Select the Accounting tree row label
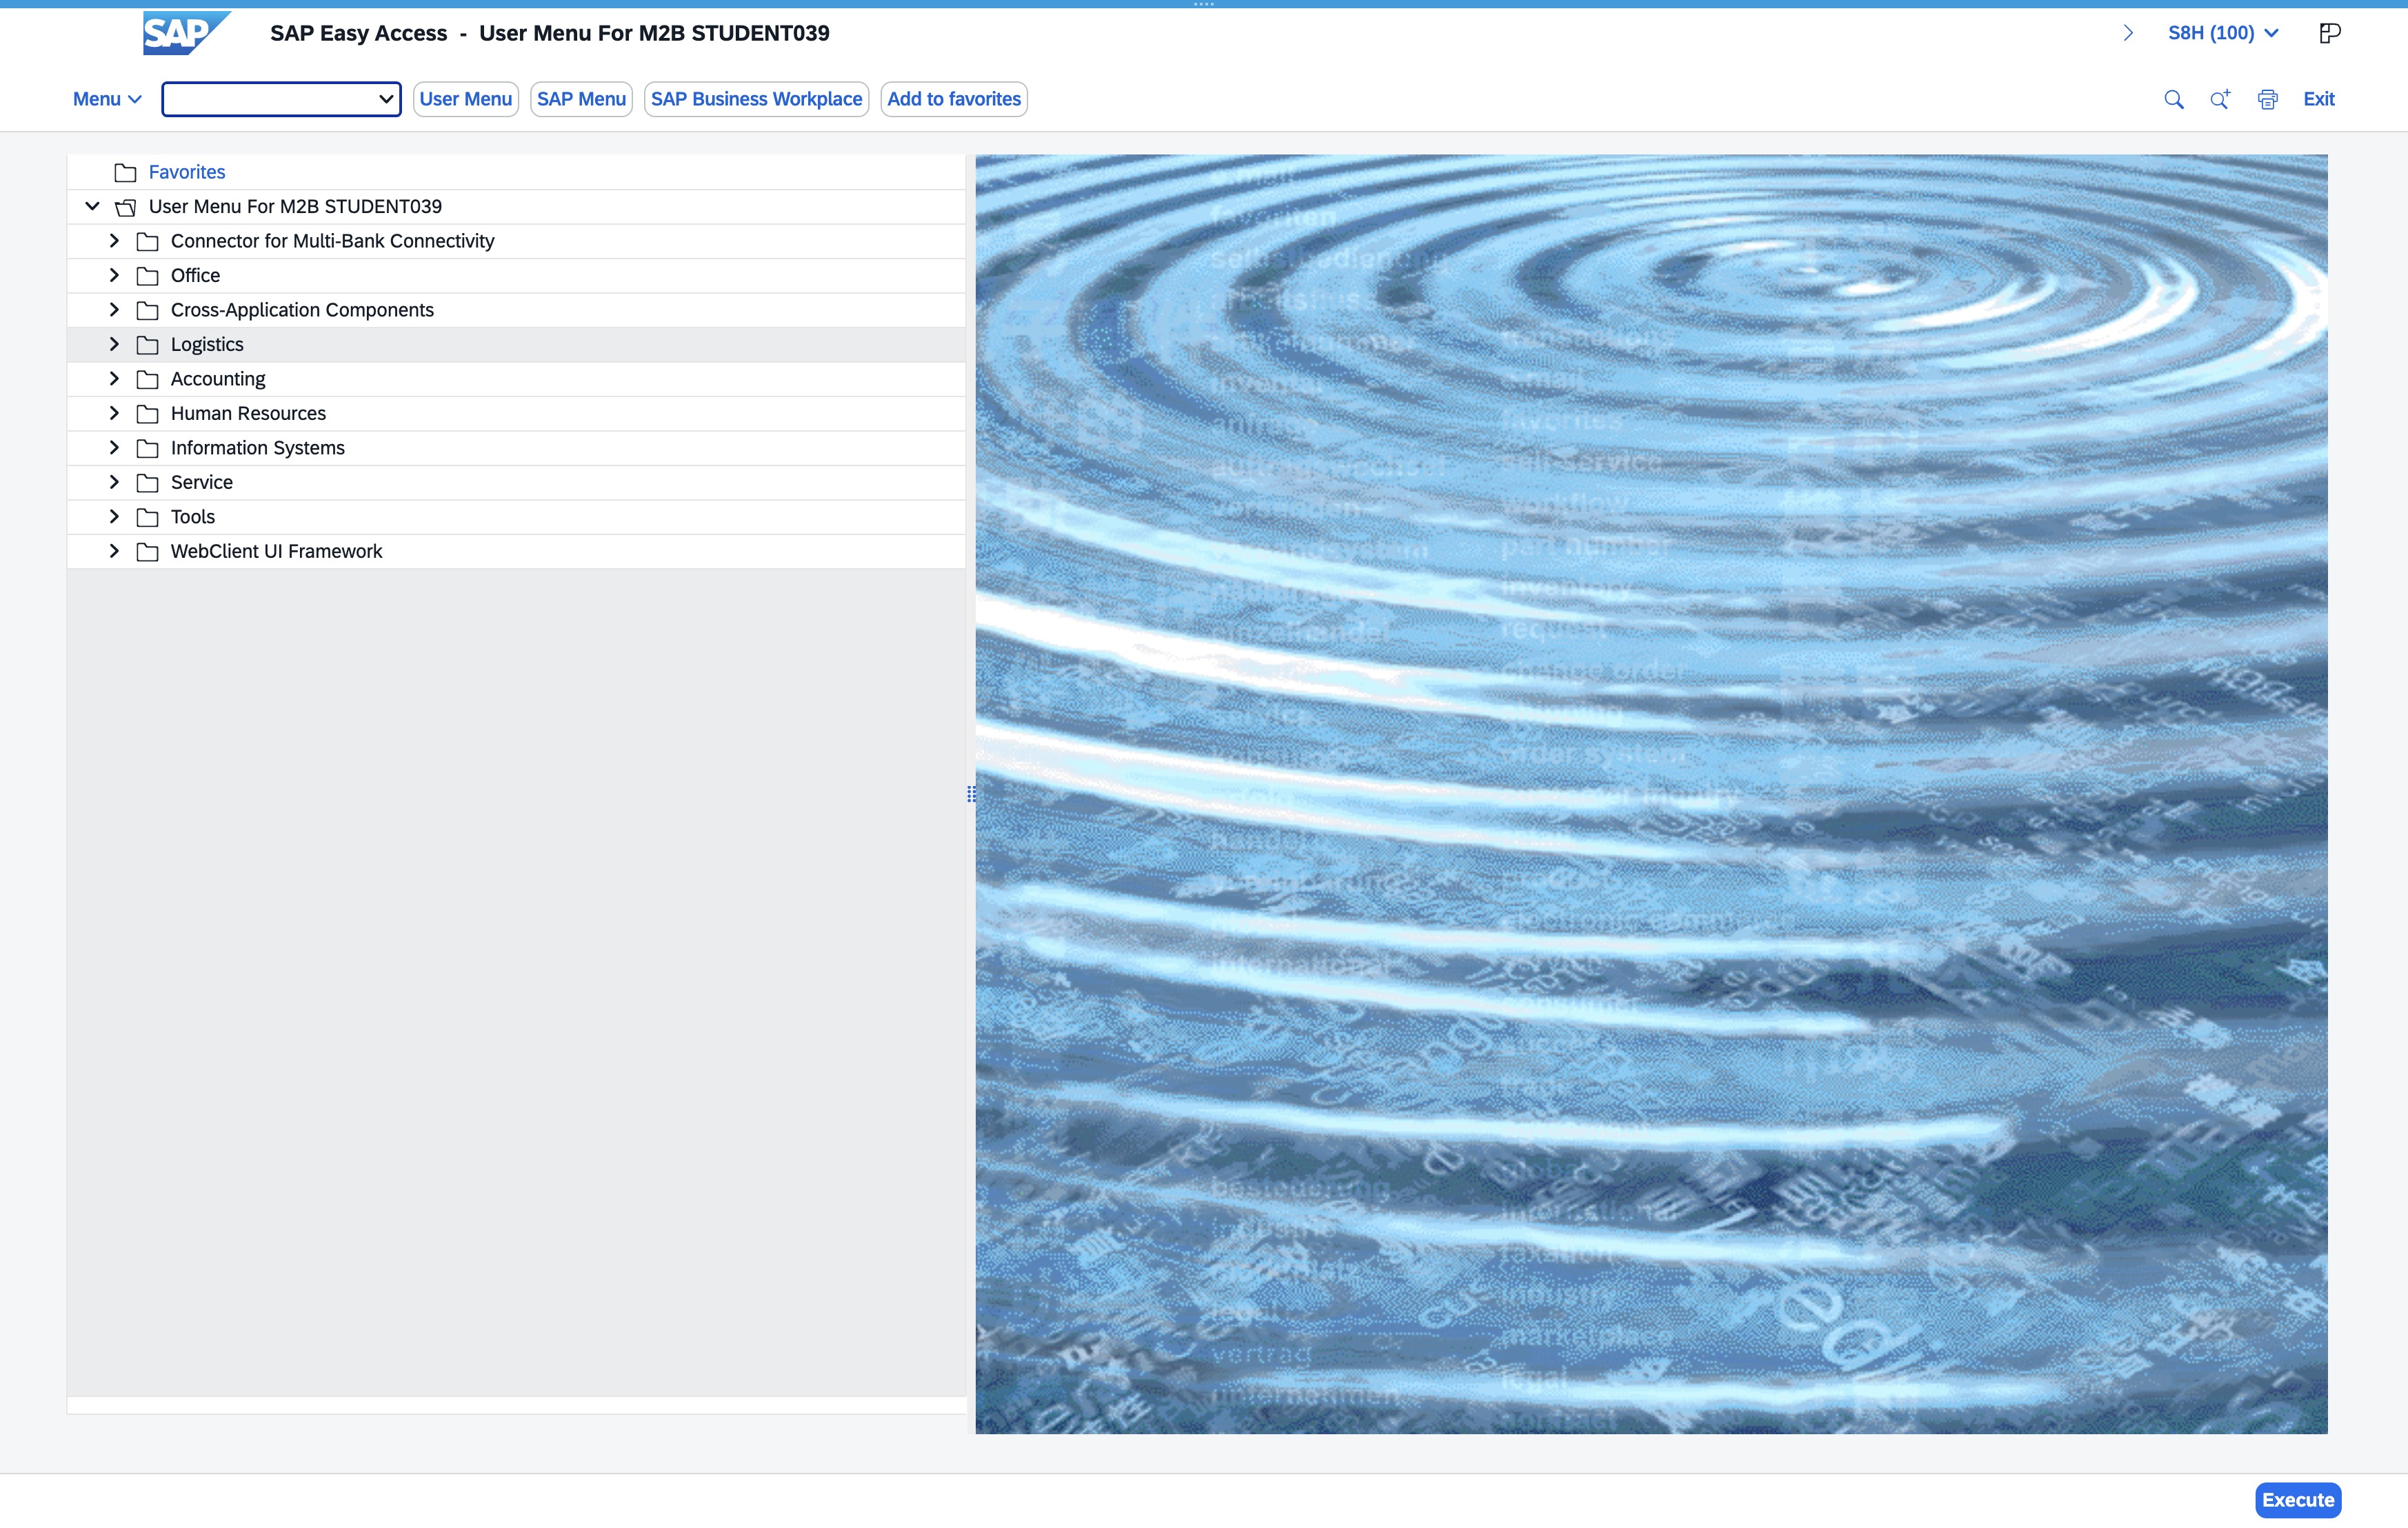 click(x=218, y=379)
